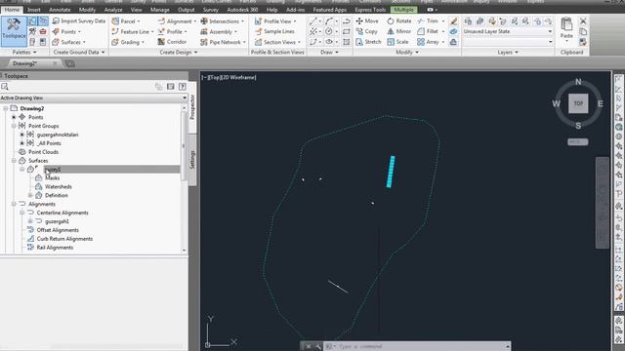Image resolution: width=625 pixels, height=351 pixels.
Task: Click the Toolspace help question-mark icon
Action: [x=183, y=87]
